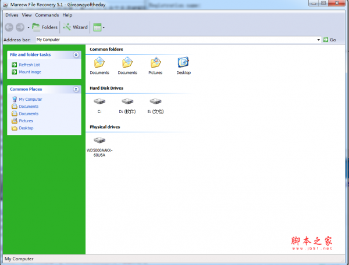Click the Pictures folder icon in sidebar
The height and width of the screenshot is (265, 349).
click(x=15, y=121)
